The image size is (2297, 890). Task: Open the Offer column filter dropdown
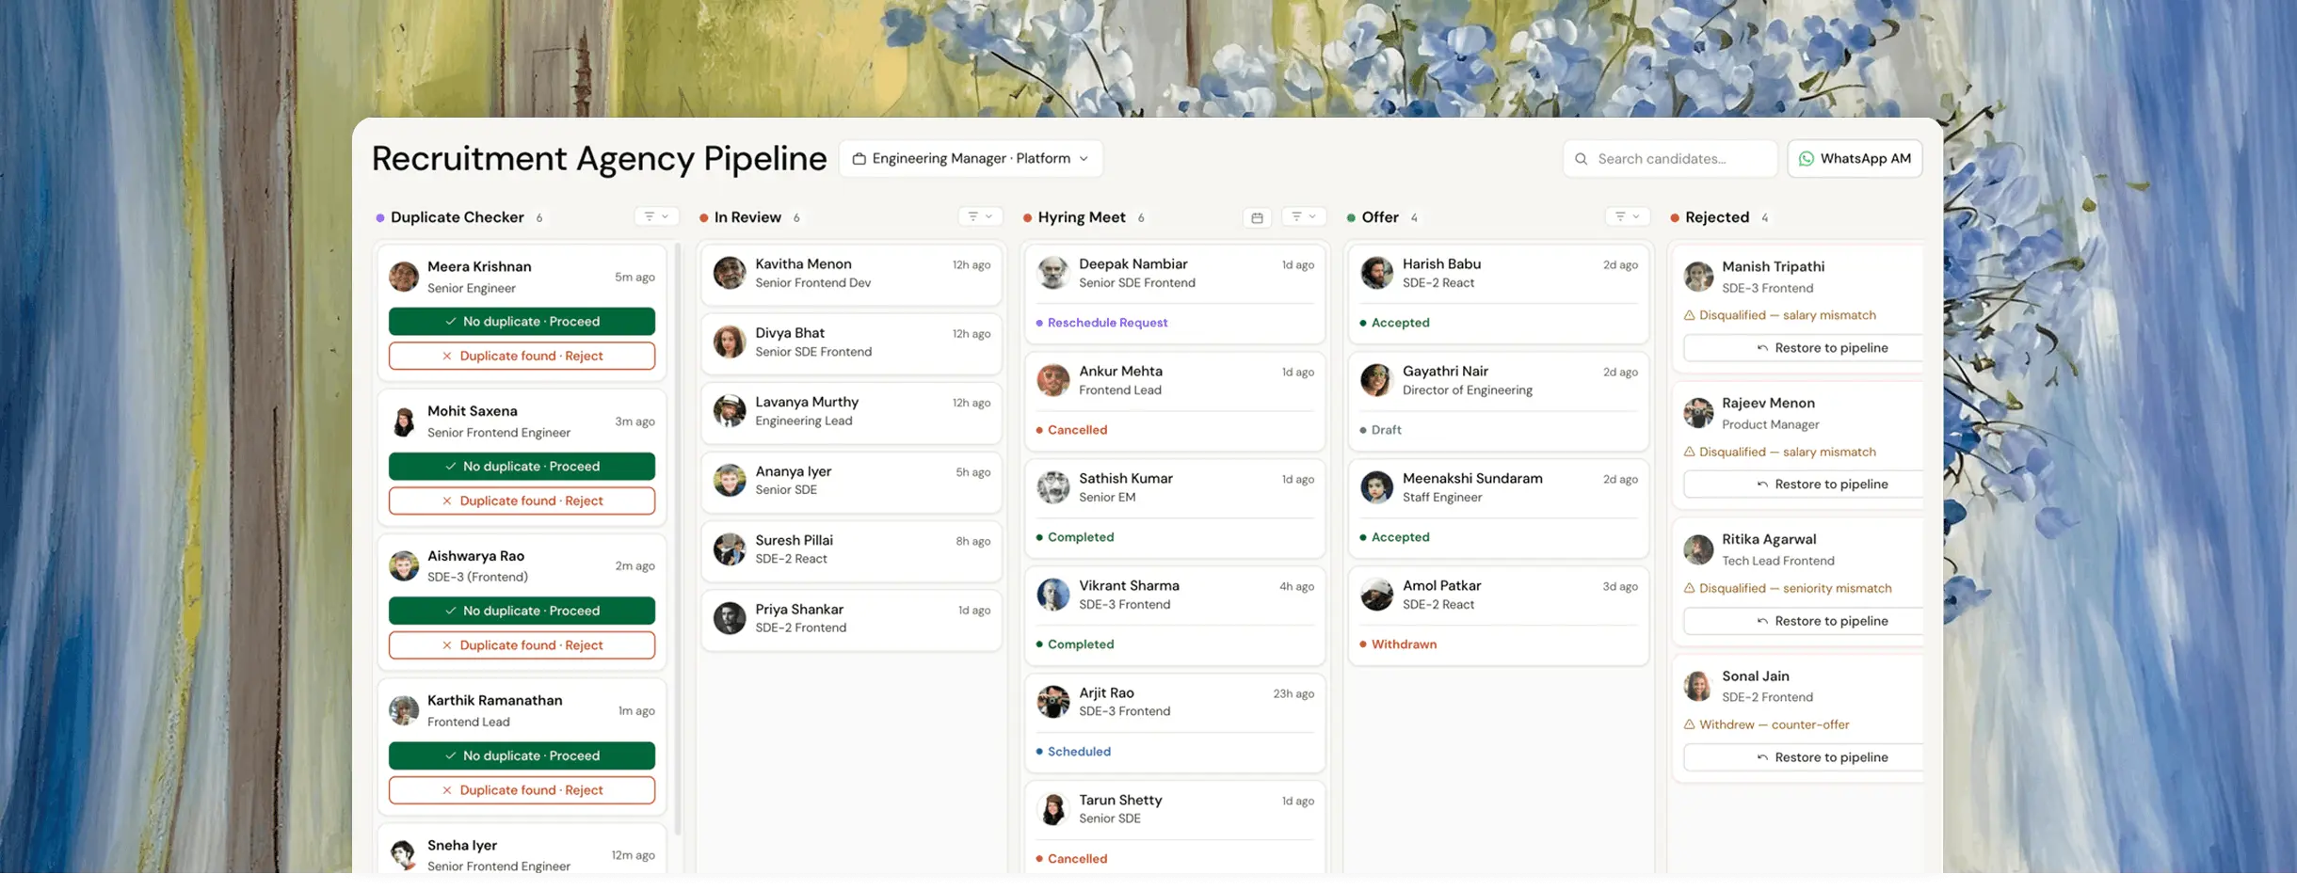pos(1628,216)
